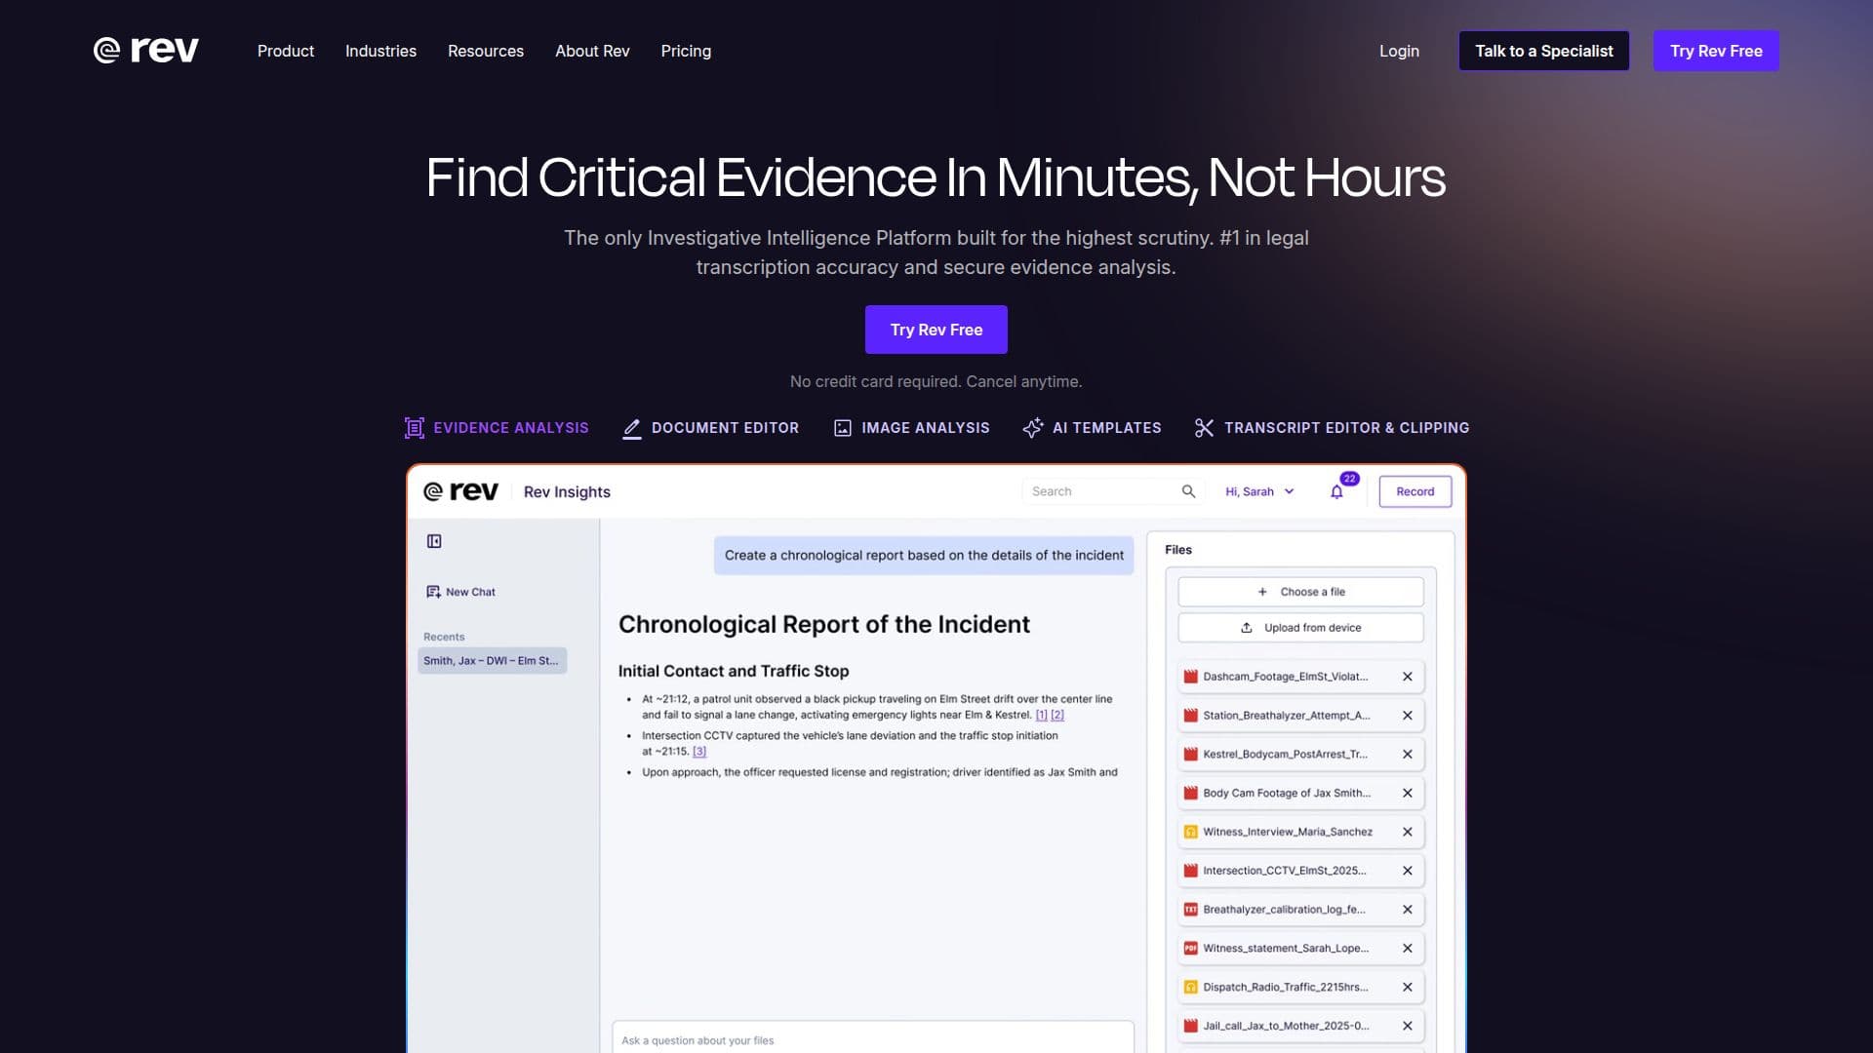The width and height of the screenshot is (1873, 1053).
Task: Click Try Rev Free in header
Action: [1716, 51]
